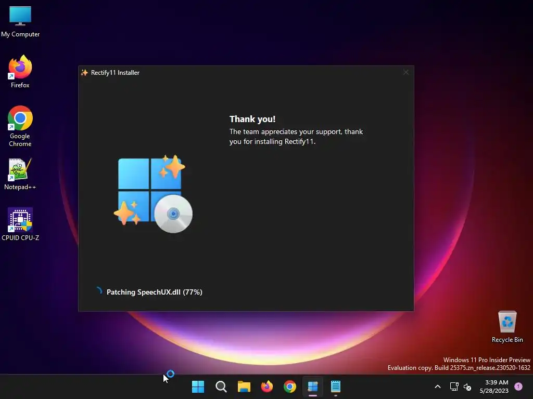The height and width of the screenshot is (399, 533).
Task: Open Firefox desktop shortcut
Action: (20, 72)
